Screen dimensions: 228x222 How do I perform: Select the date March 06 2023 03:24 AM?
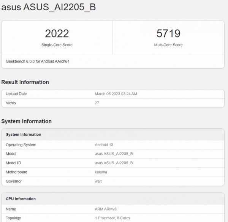pos(116,94)
